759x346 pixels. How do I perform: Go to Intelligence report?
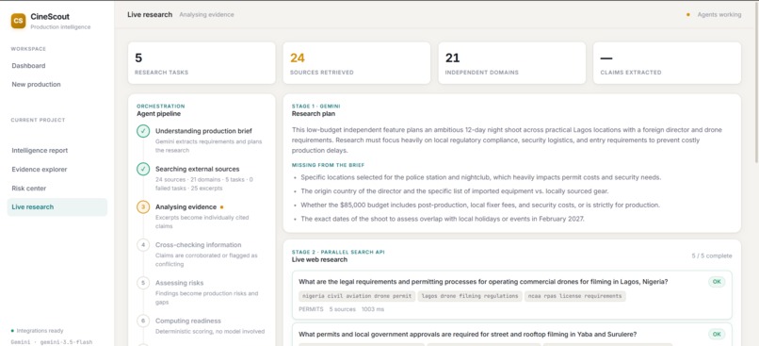(57, 150)
